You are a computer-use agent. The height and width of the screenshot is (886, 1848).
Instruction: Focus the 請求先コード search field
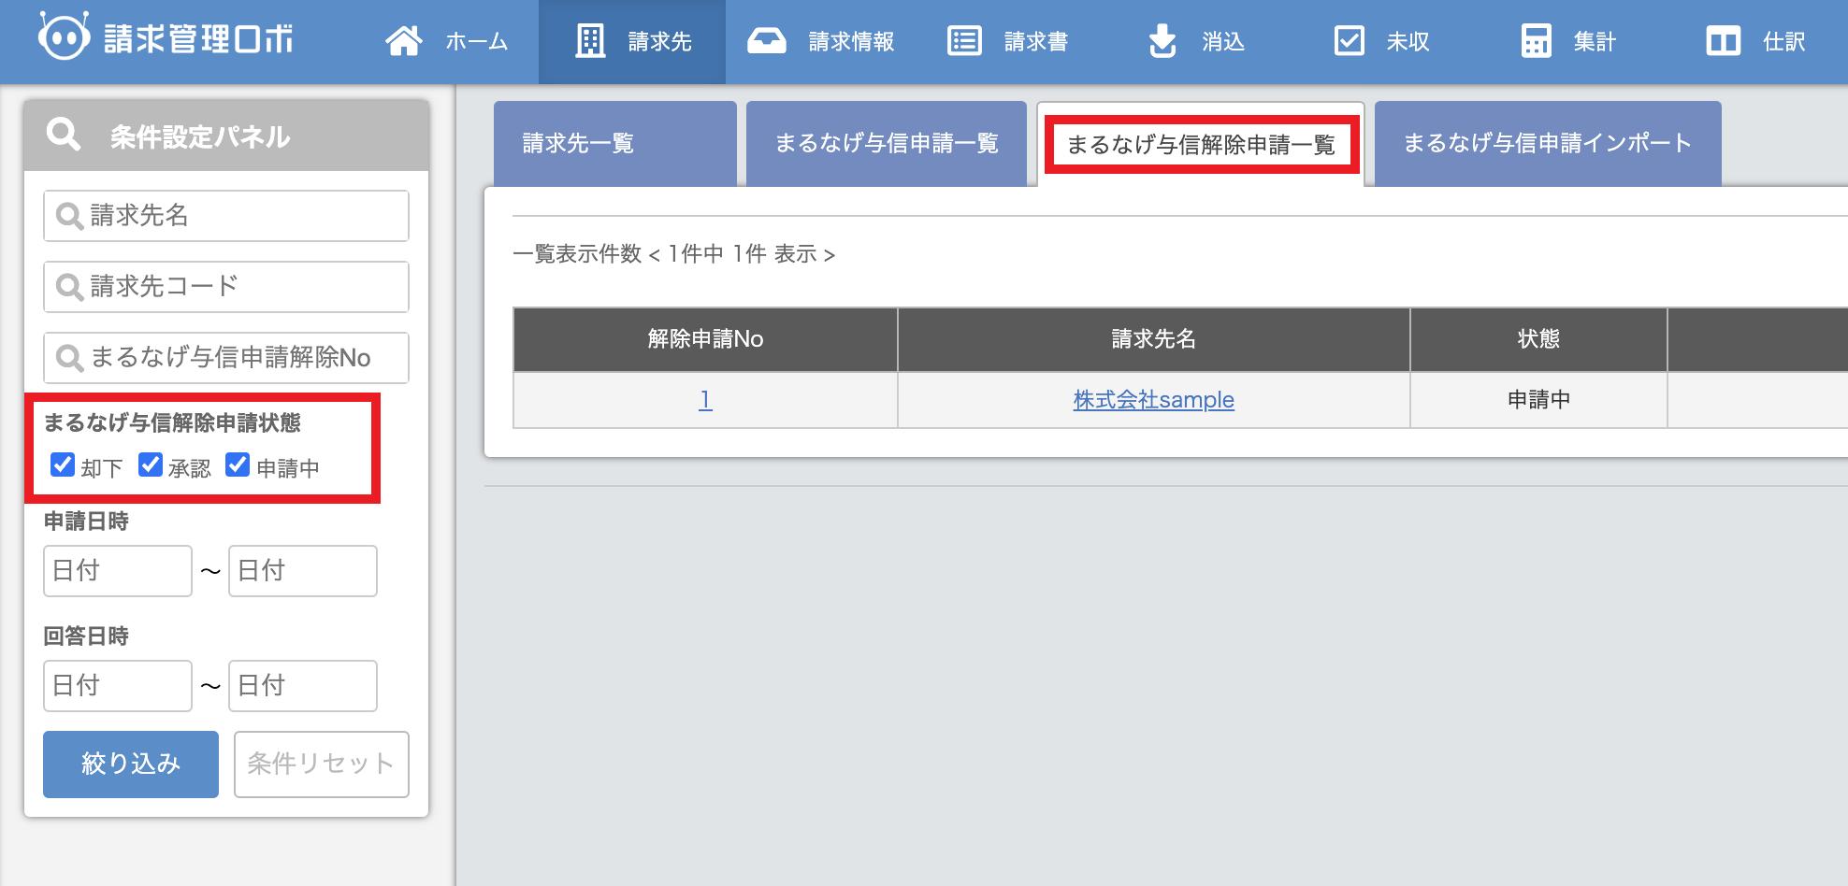226,287
